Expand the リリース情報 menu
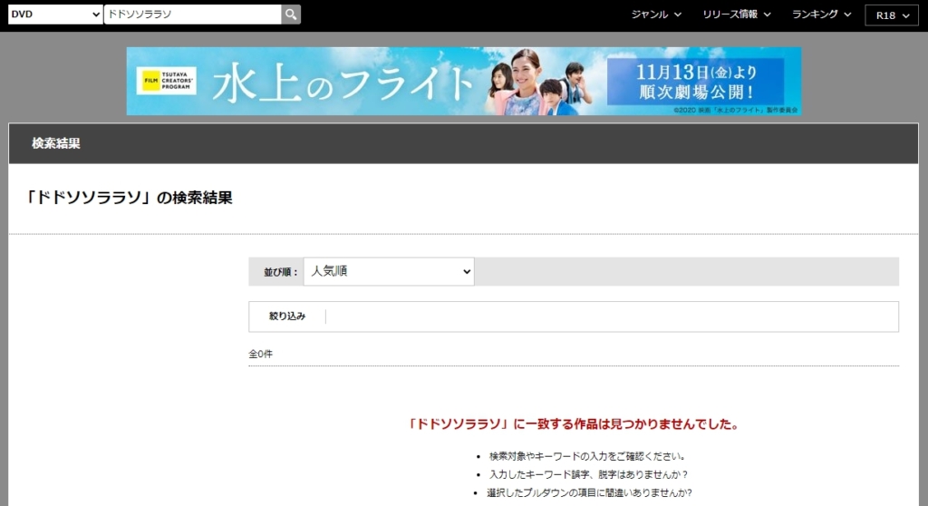 pos(736,15)
